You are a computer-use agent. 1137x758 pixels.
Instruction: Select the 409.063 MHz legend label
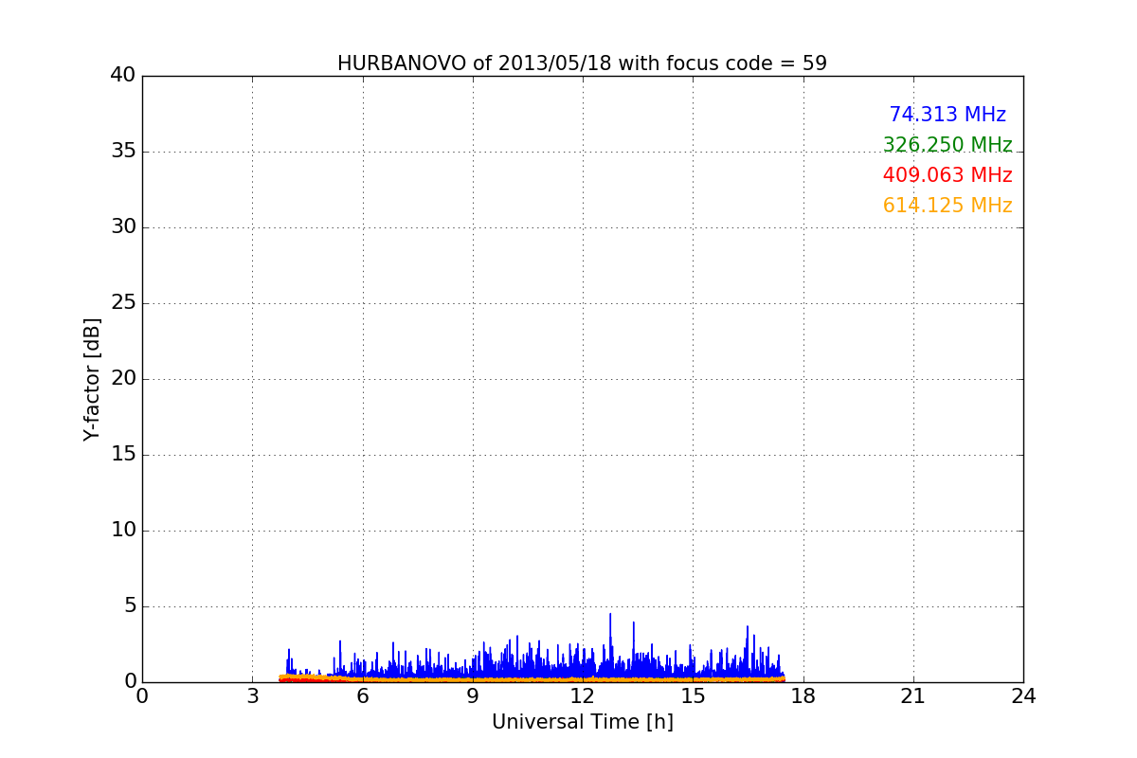947,175
